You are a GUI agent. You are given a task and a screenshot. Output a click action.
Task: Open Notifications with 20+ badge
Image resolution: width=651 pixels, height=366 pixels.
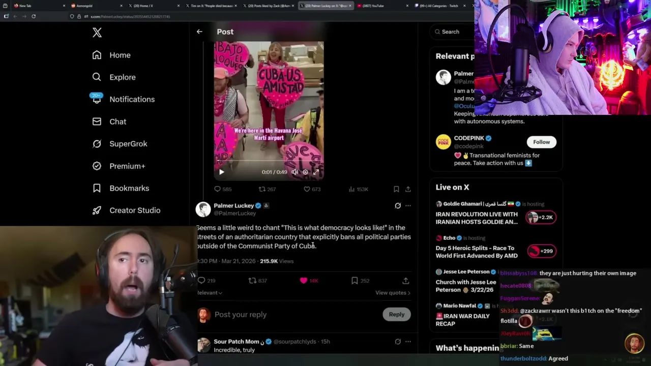pos(123,99)
